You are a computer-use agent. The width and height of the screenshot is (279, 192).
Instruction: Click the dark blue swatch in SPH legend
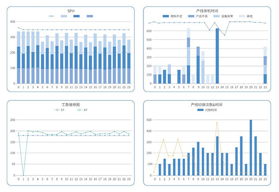[x=77, y=17]
